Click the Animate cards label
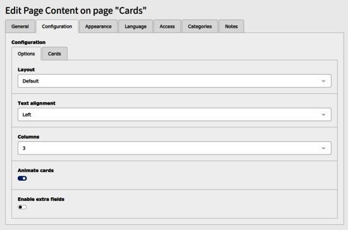The image size is (348, 230). [x=36, y=171]
